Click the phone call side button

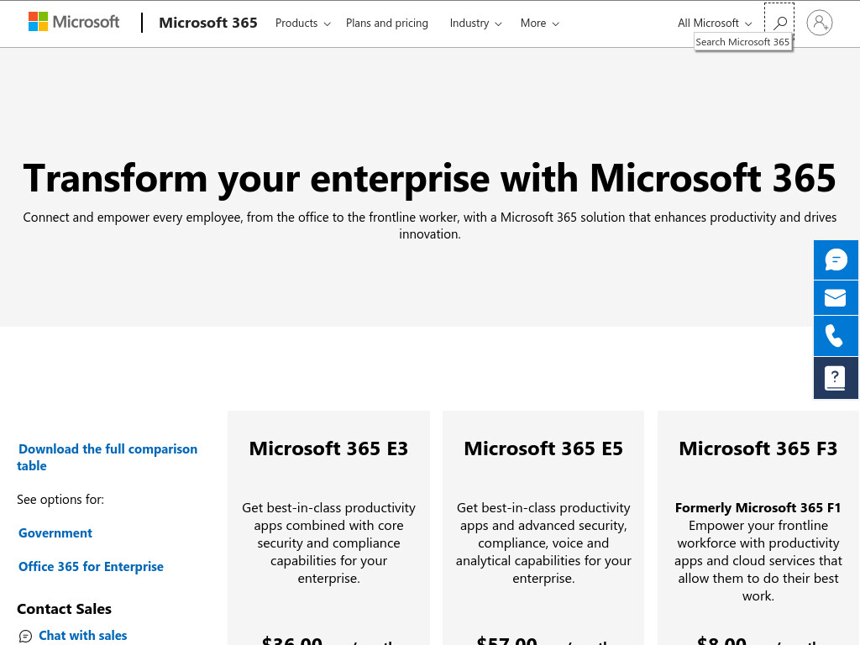836,336
